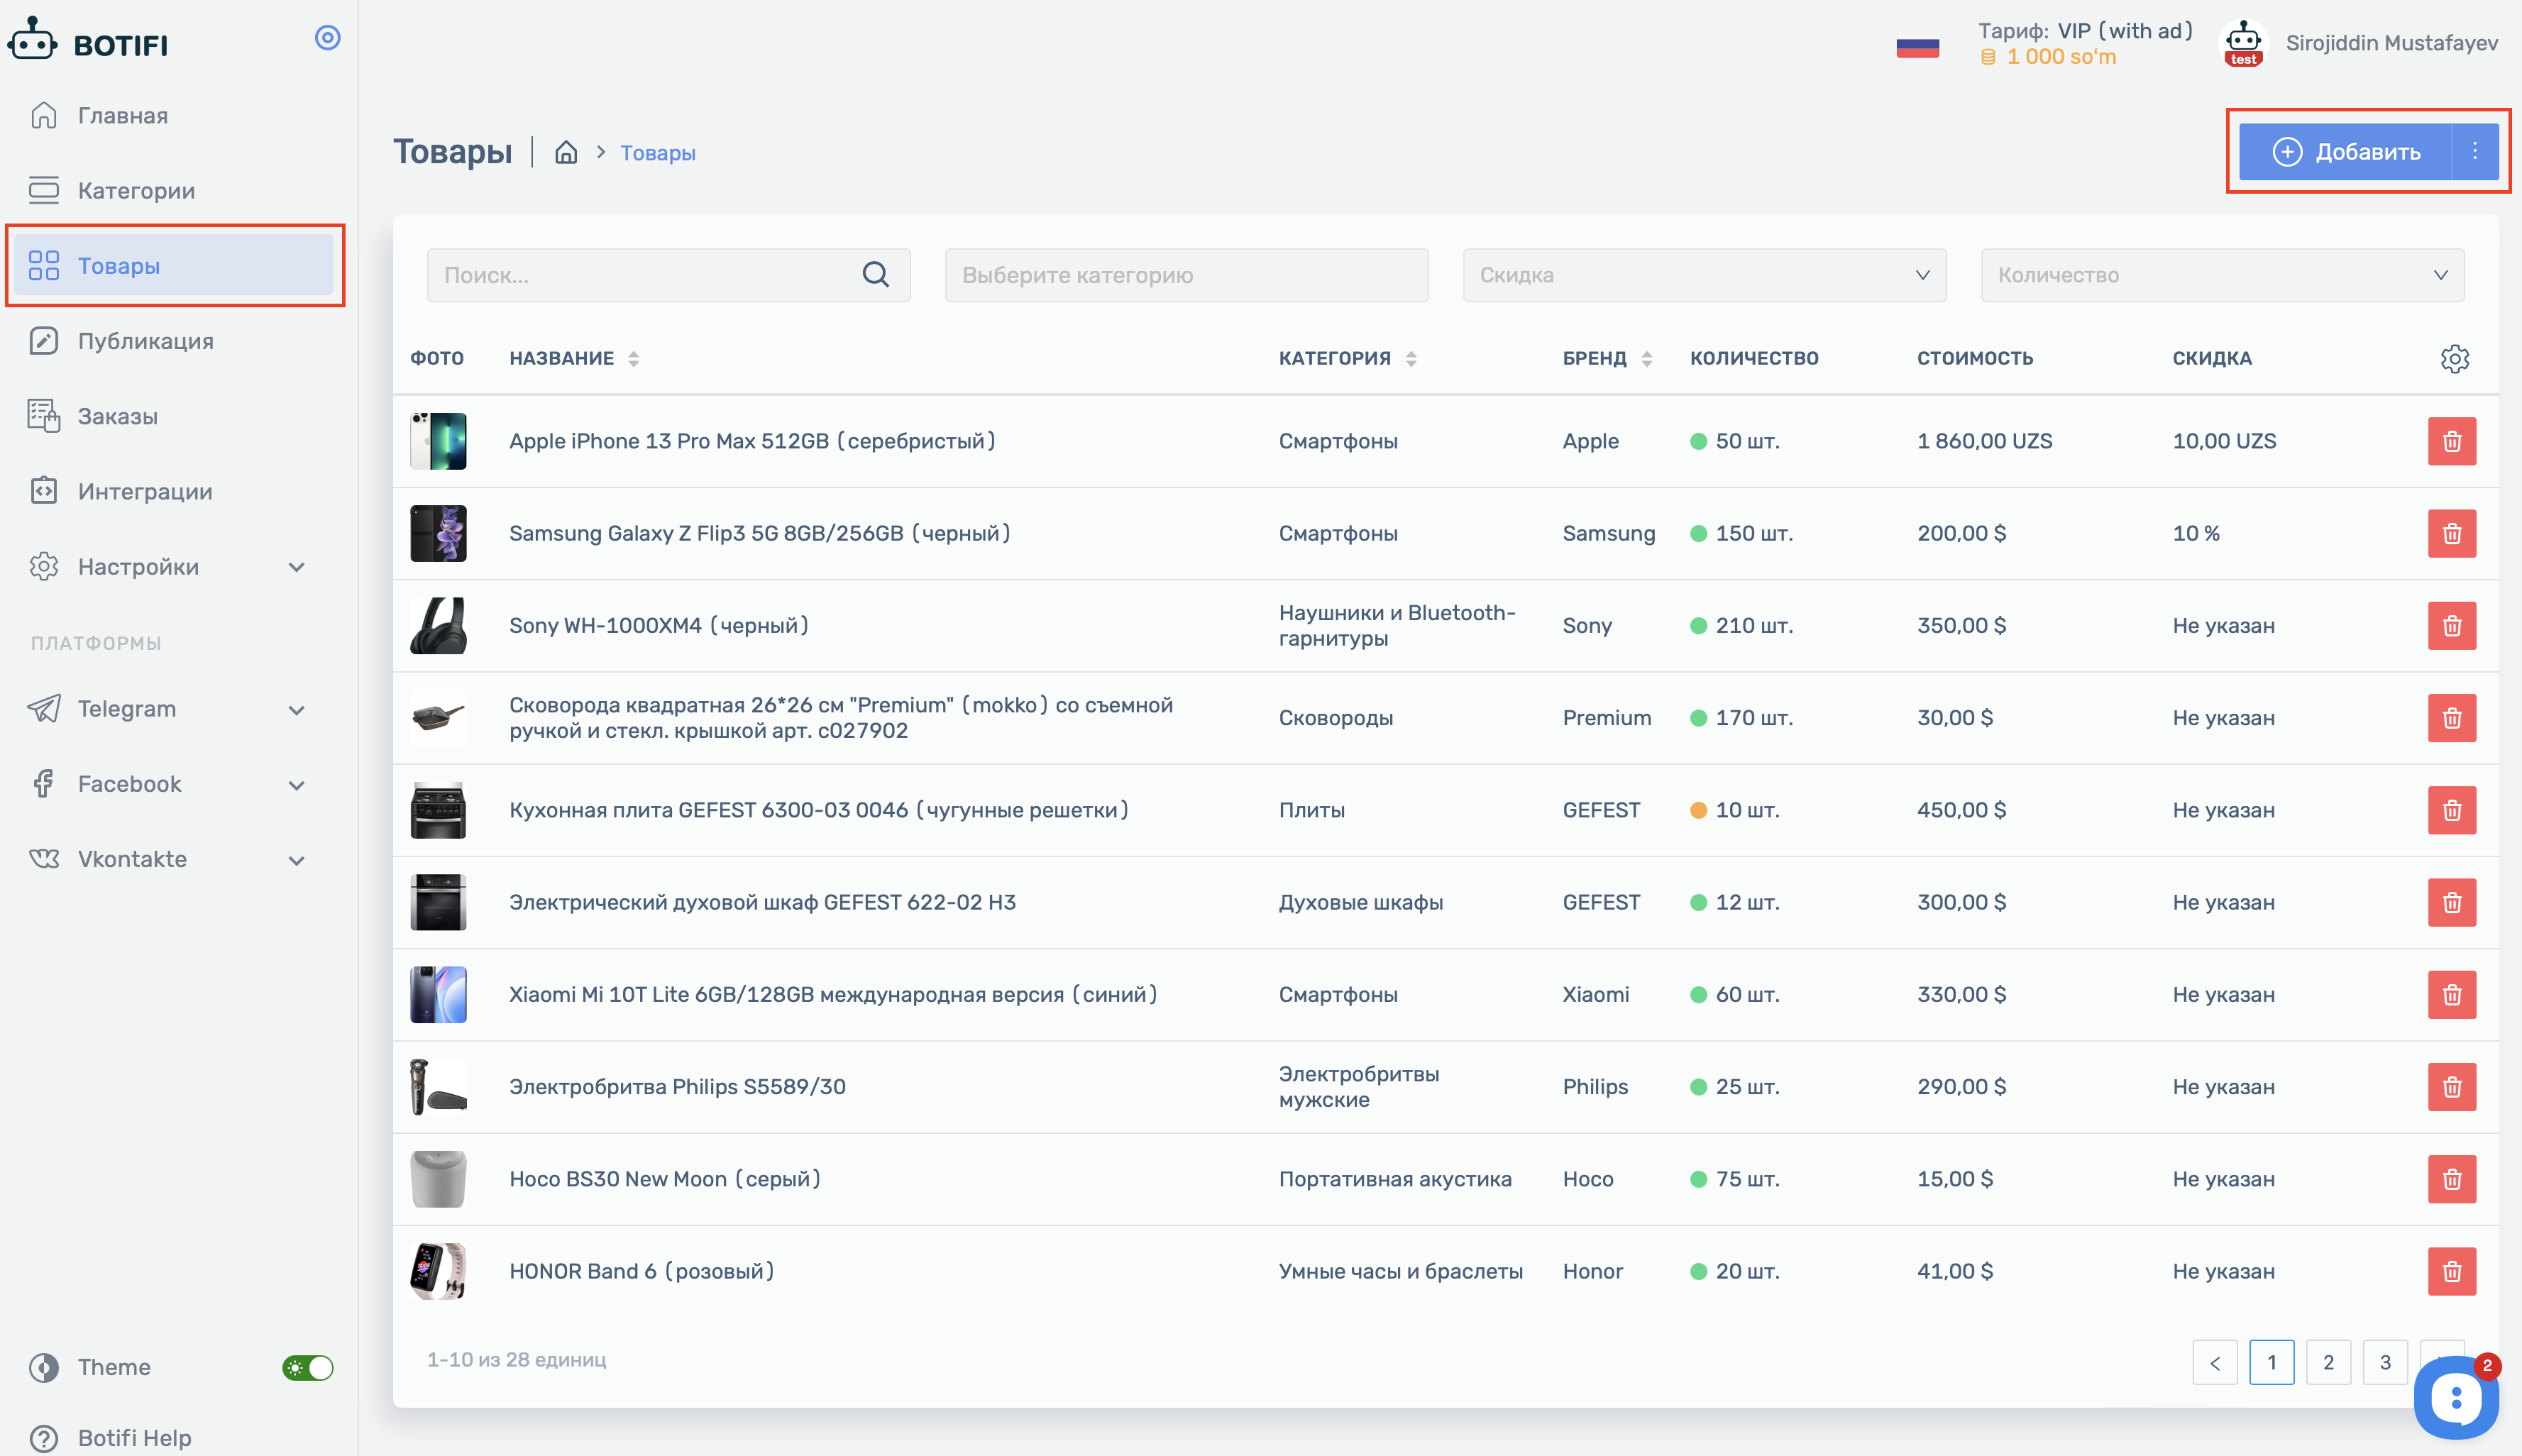Open Sirojiddin Mustafayev user profile
Screen dimensions: 2522x1456
pyautogui.click(x=2391, y=43)
